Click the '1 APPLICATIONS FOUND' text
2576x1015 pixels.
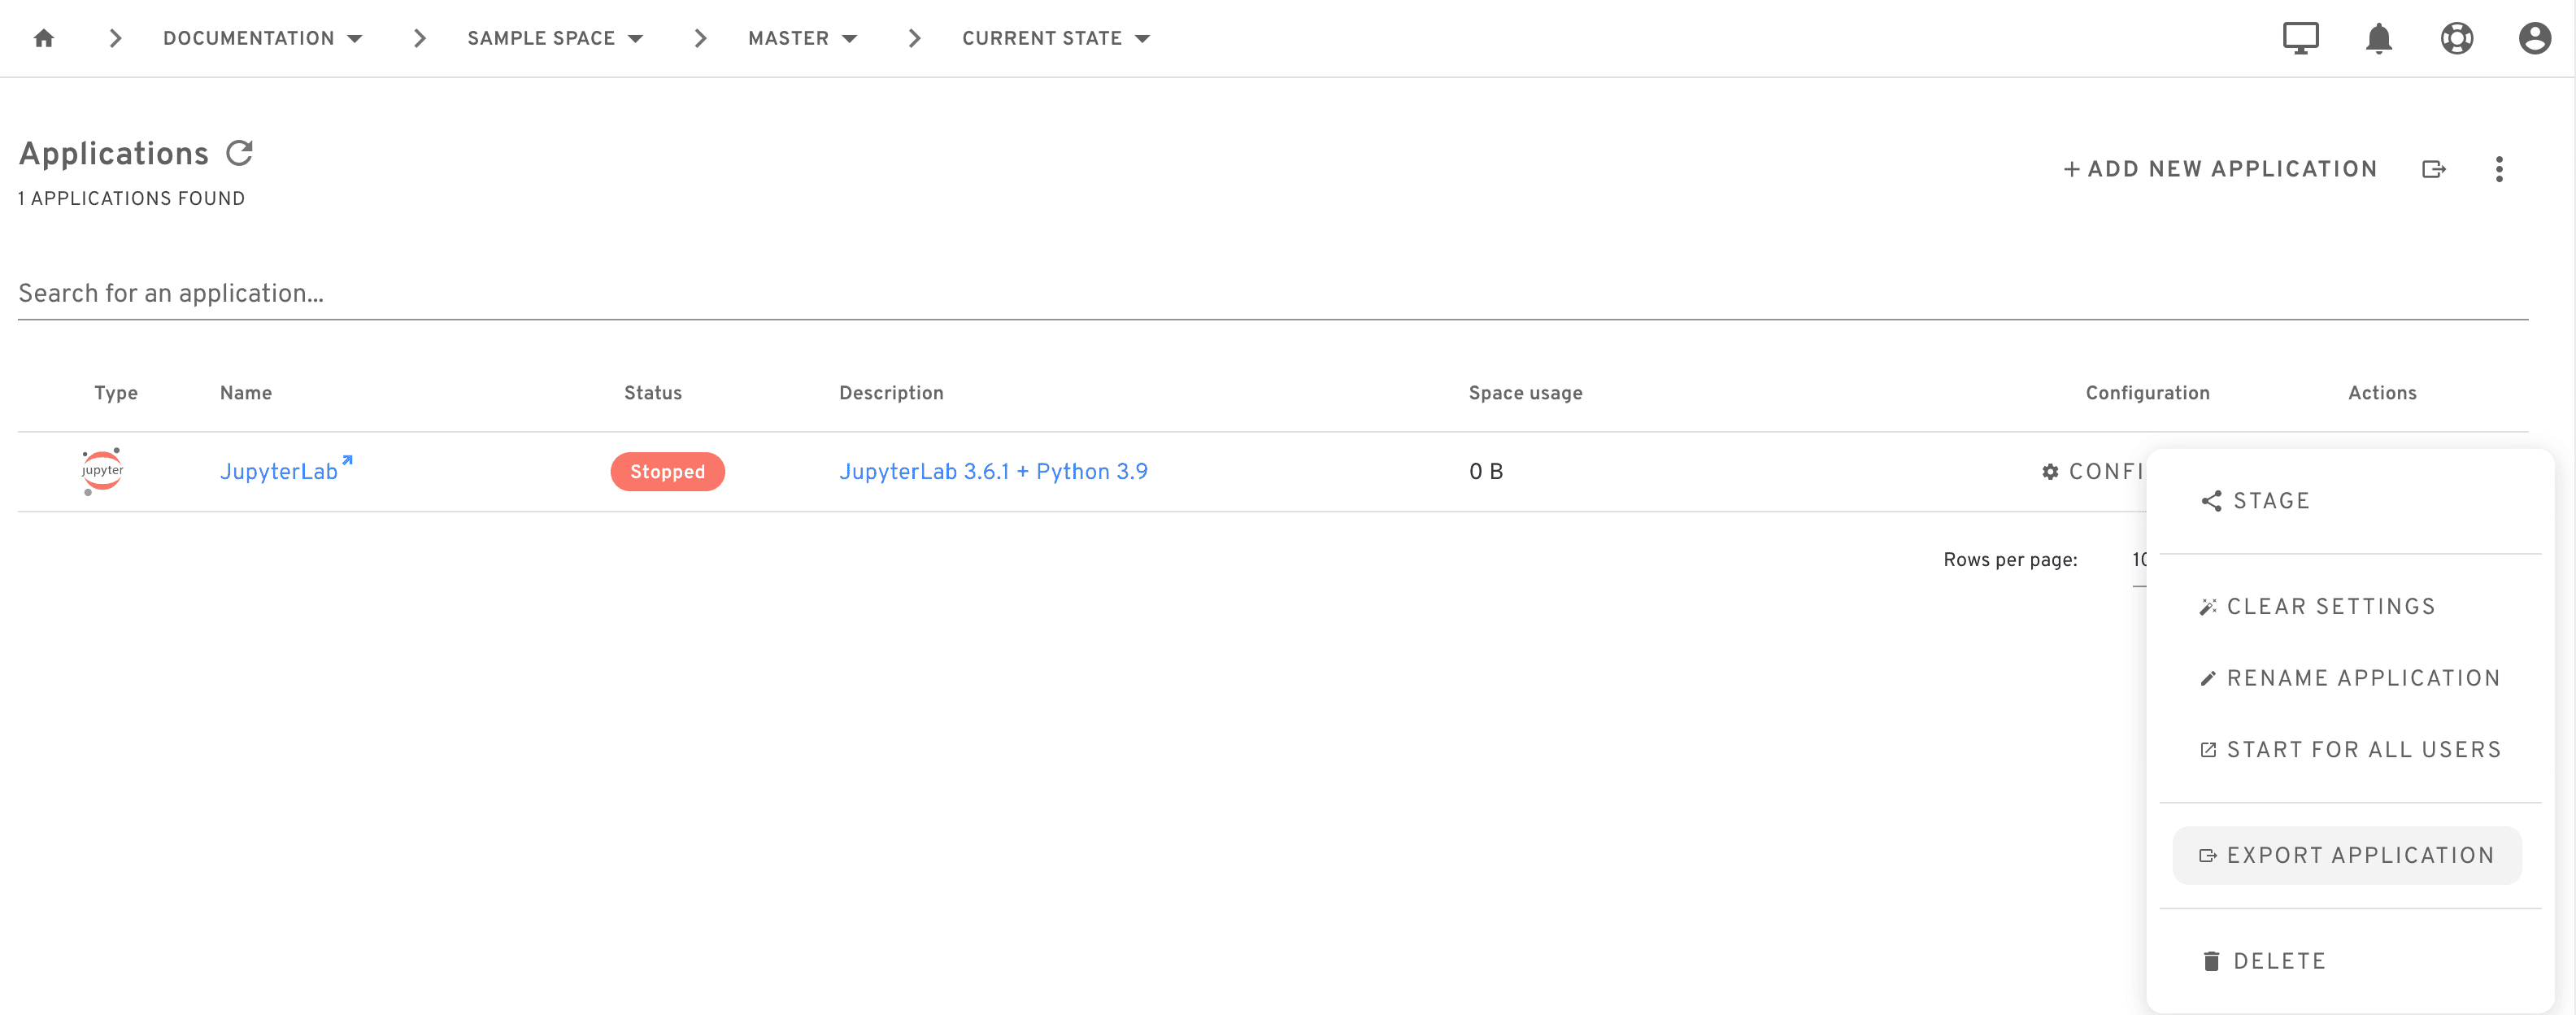(131, 198)
